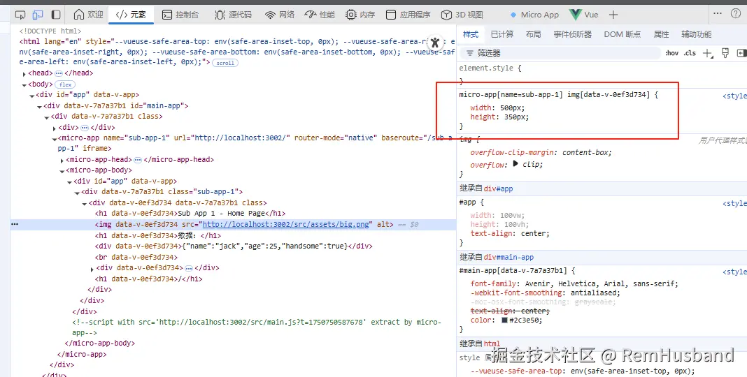
Task: Expand collapsed div below br element
Action: click(x=92, y=269)
